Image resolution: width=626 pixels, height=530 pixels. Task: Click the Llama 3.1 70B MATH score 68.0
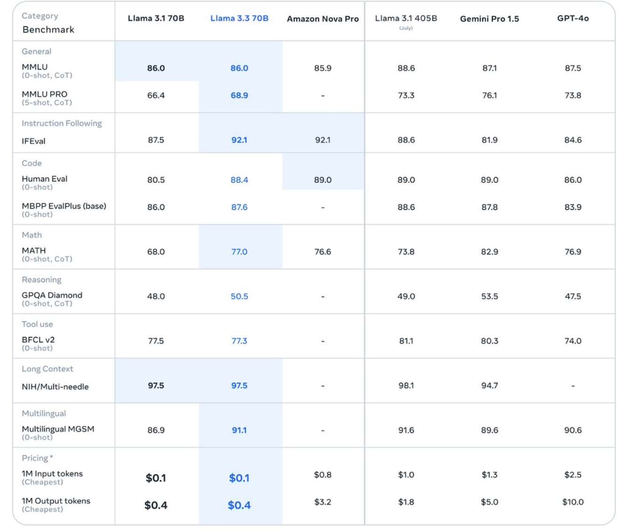point(156,252)
